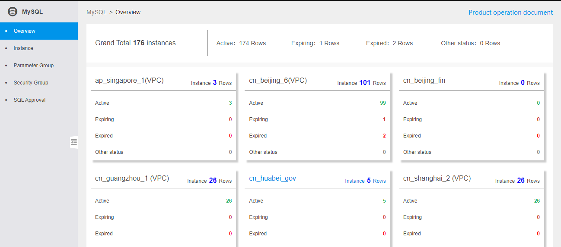
Task: Open the Overview menu item
Action: 39,31
